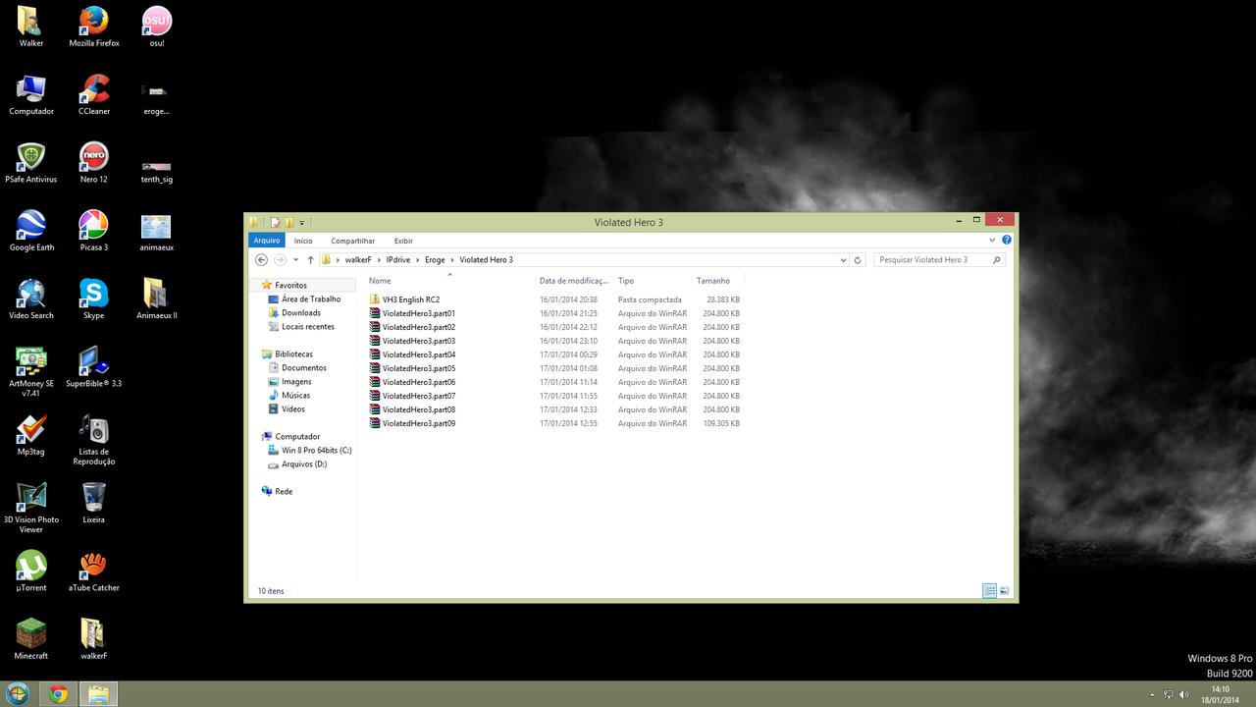The height and width of the screenshot is (707, 1256).
Task: Switch to the Compartilhar ribbon tab
Action: point(352,241)
